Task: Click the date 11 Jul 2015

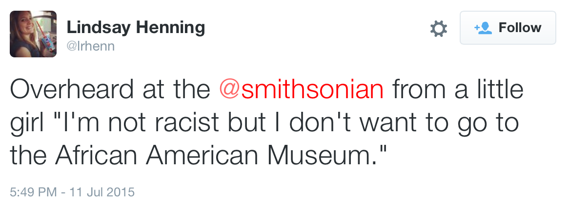Action: point(103,192)
